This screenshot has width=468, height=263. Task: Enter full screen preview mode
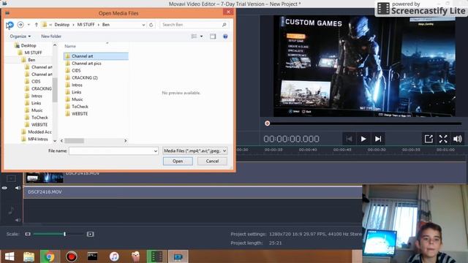tap(443, 139)
